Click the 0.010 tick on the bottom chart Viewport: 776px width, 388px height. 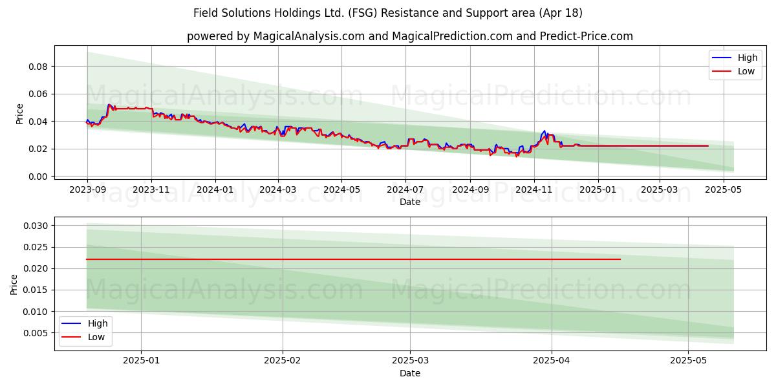point(35,312)
